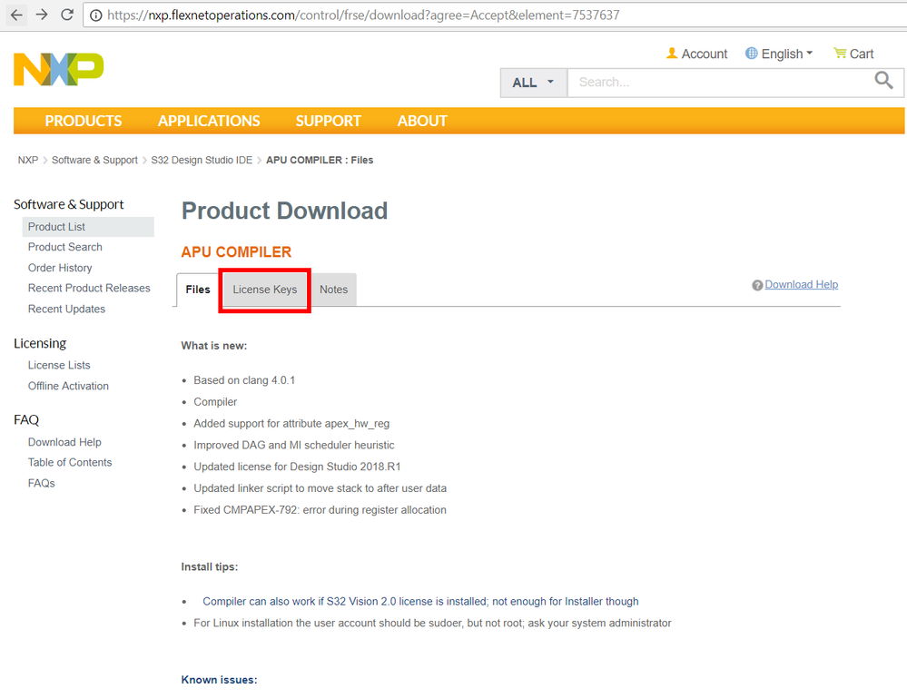Viewport: 907px width, 698px height.
Task: Open the ALL search category dropdown
Action: tap(533, 83)
